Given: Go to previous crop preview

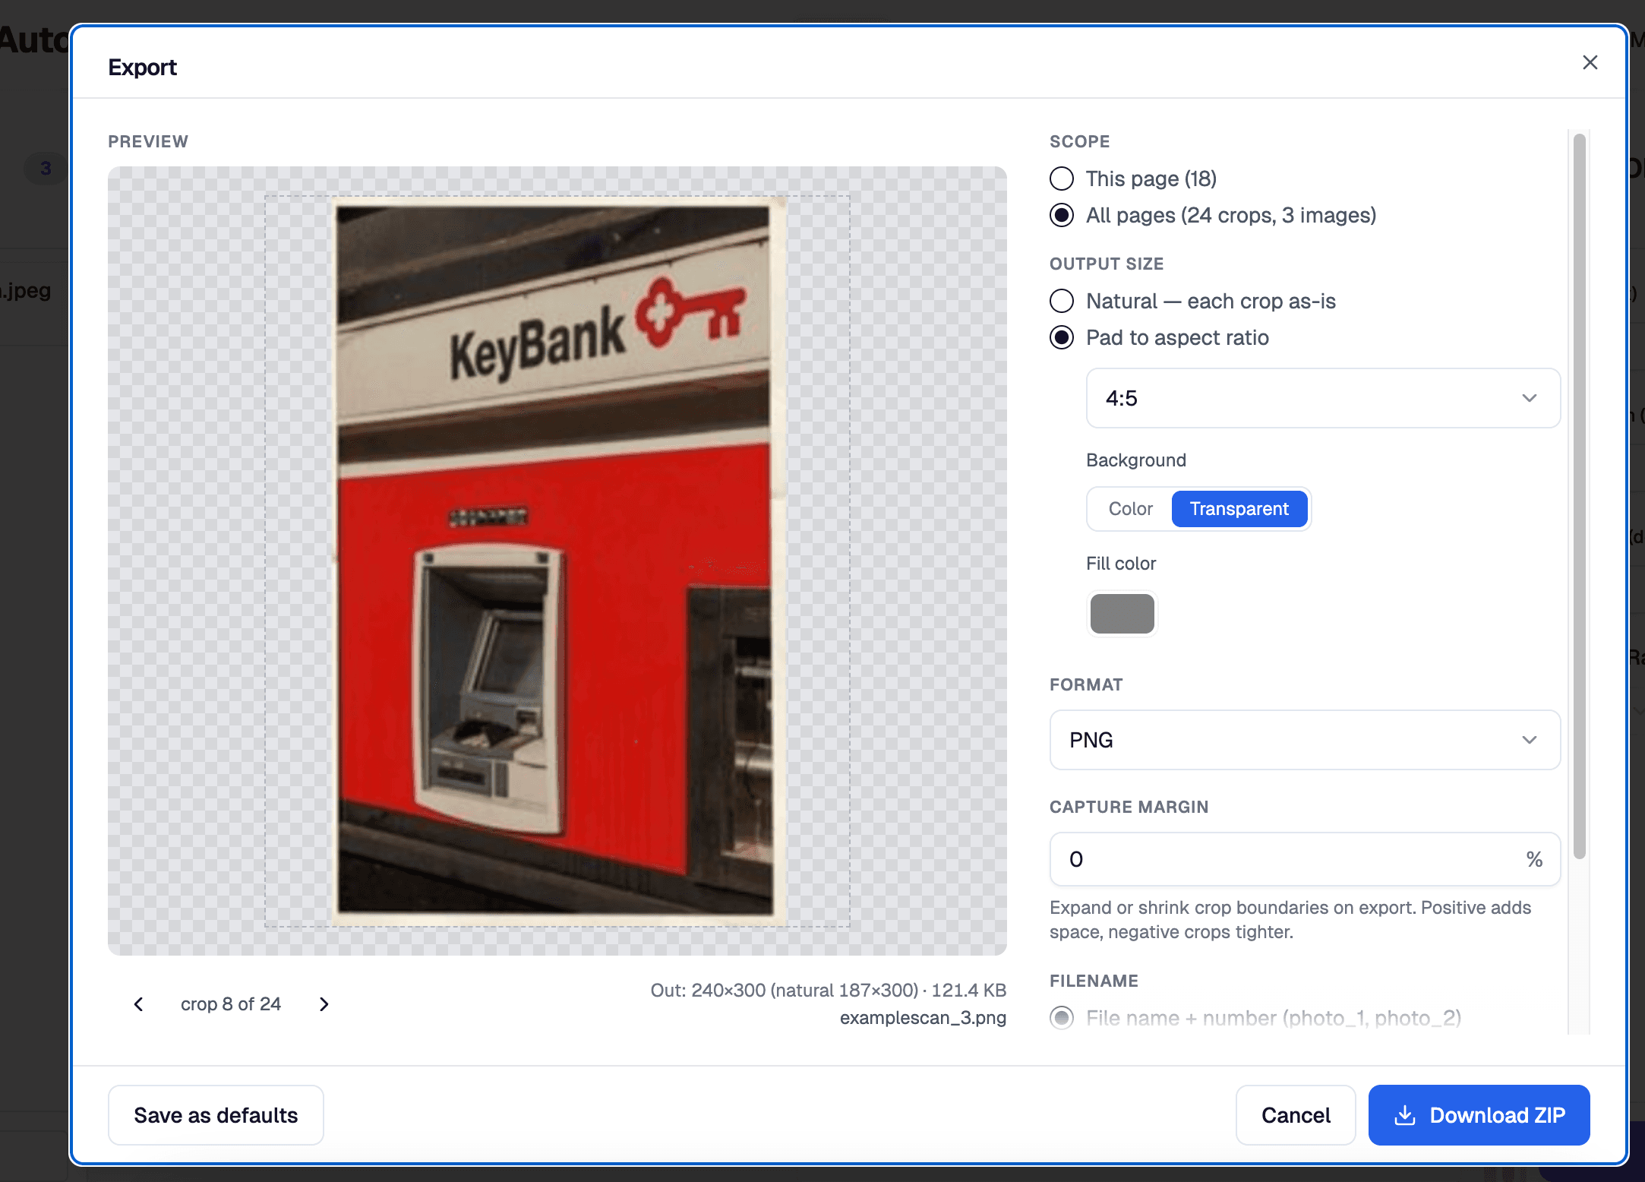Looking at the screenshot, I should 138,1004.
